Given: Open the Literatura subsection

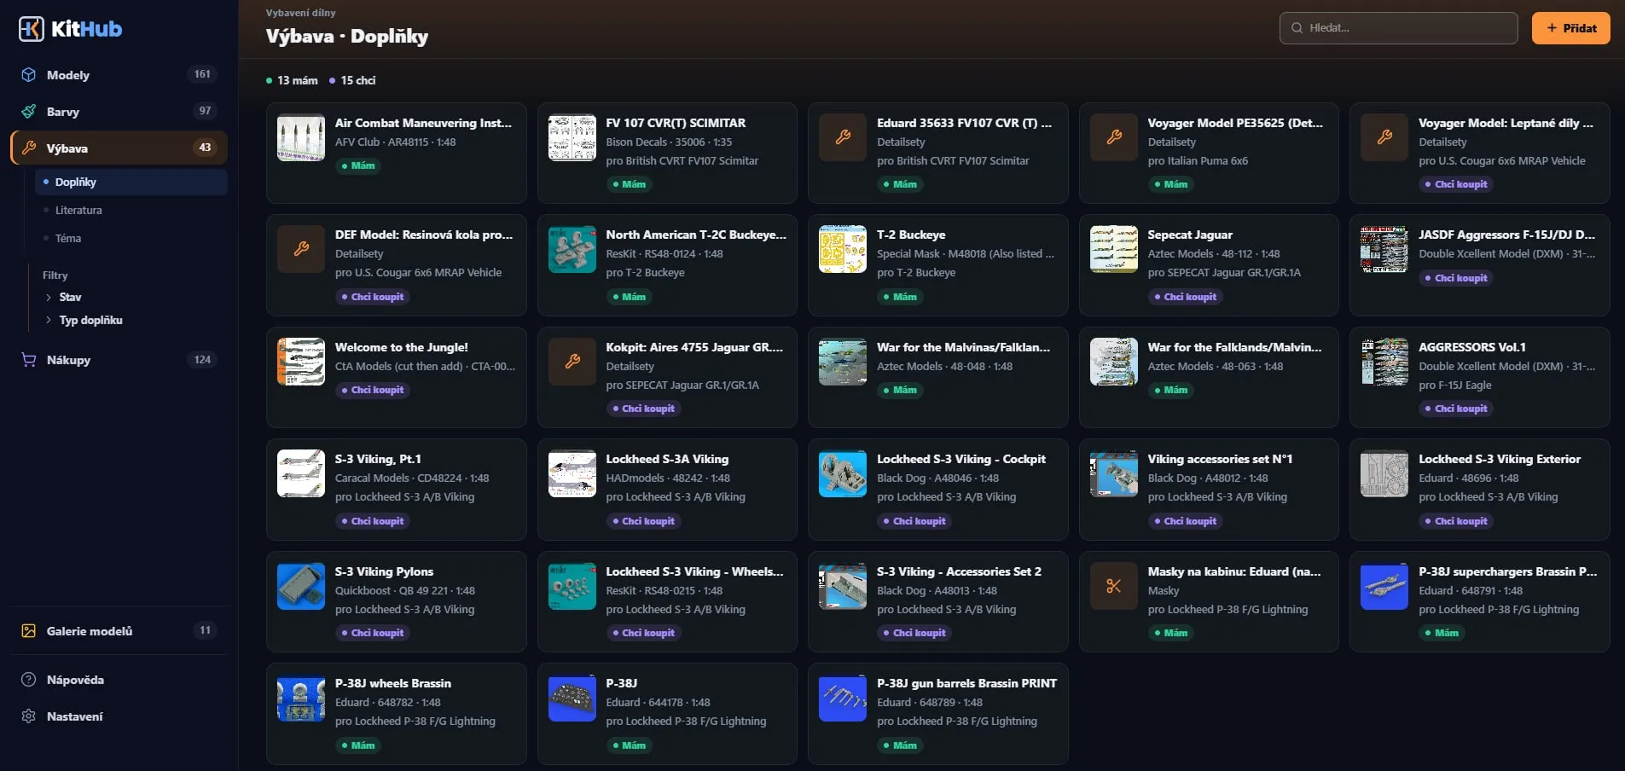Looking at the screenshot, I should tap(78, 211).
